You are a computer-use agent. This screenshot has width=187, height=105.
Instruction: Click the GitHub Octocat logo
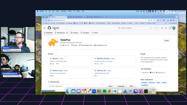(49, 28)
